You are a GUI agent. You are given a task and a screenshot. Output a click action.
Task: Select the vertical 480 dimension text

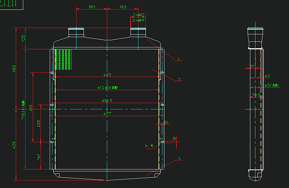(15, 69)
